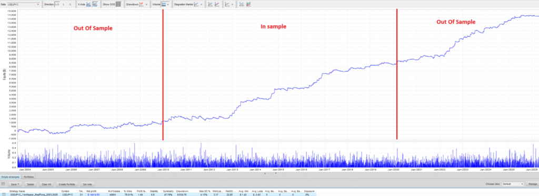Click the first chart icon after Stagnation Marker
Screen dimensions: 539x196
pyautogui.click(x=210, y=4)
